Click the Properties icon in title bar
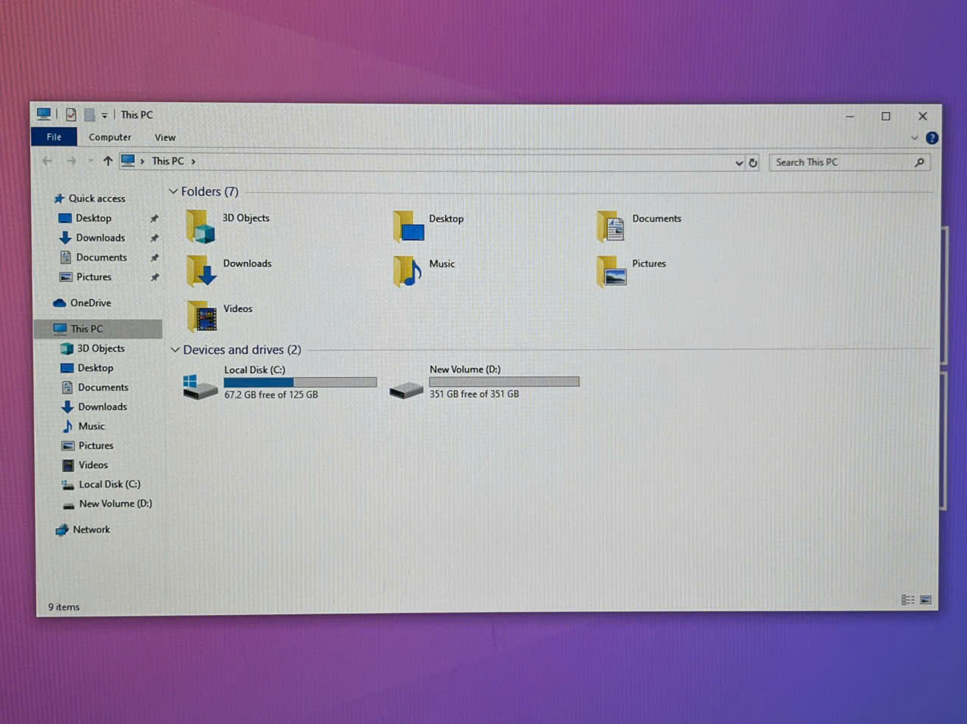Image resolution: width=967 pixels, height=724 pixels. [x=71, y=115]
